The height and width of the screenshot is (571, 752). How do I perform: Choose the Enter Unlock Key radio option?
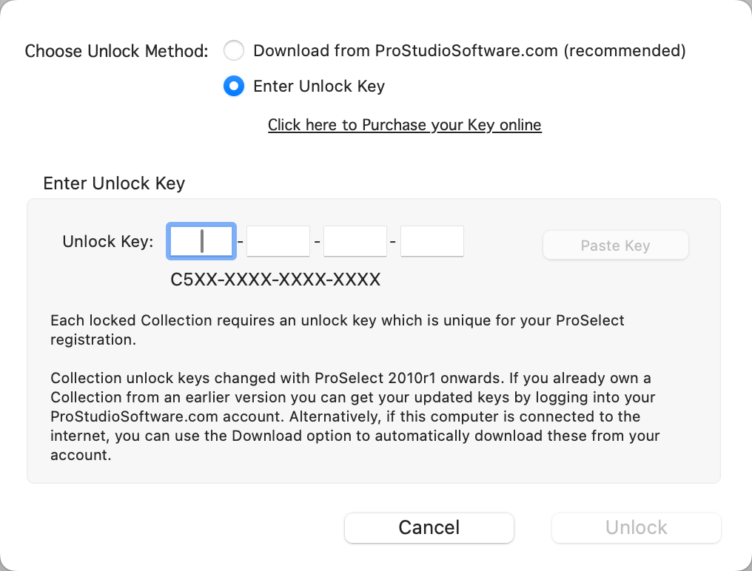pos(234,87)
